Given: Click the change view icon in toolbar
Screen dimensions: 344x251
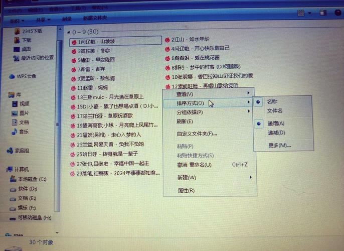Looking at the screenshot, I should point(301,13).
